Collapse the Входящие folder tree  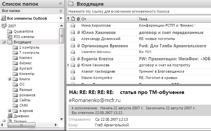(x=4, y=42)
